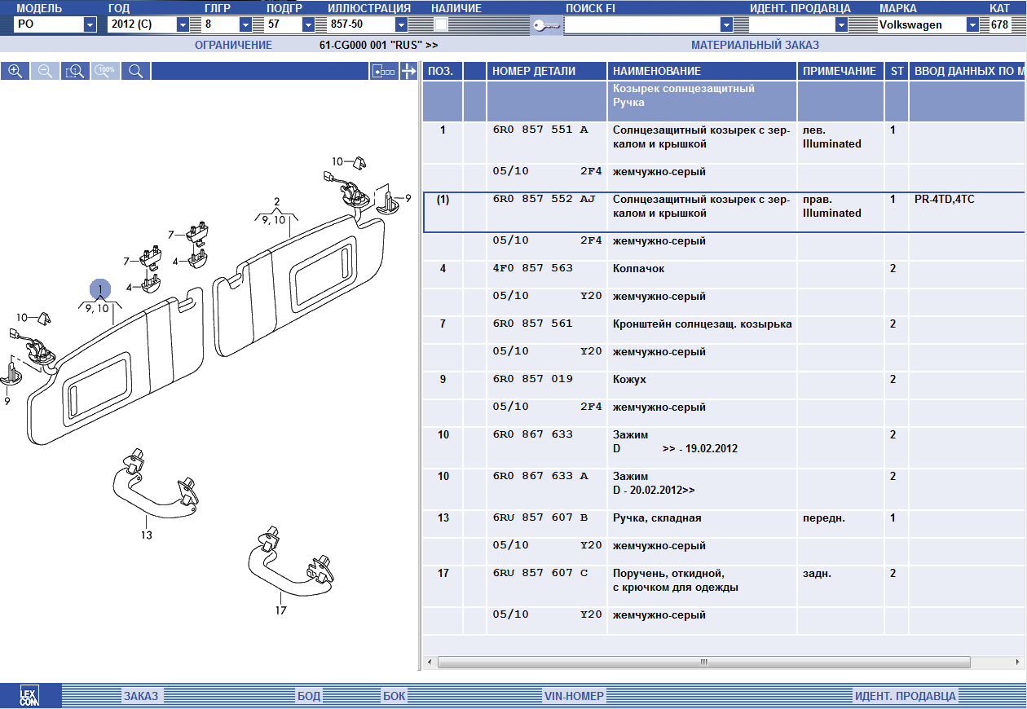Expand the ИЛЛЮСТРАЦИЯ 857-50 dropdown
Viewport: 1027px width, 709px height.
(401, 25)
